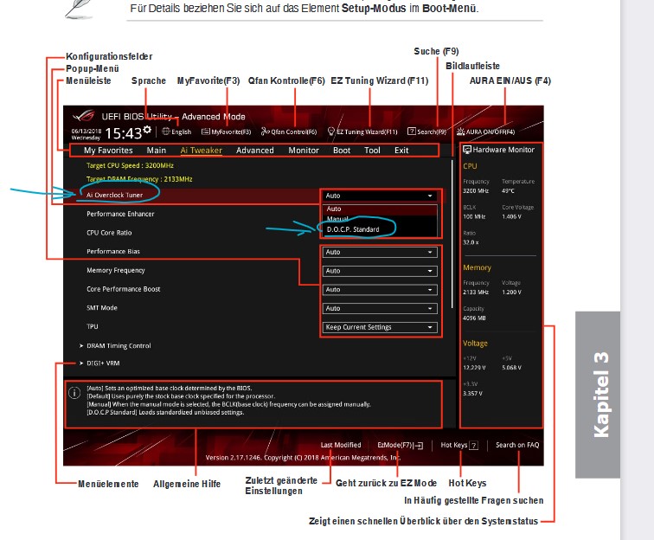
Task: Click the EZ Tuning Wizard bulb icon
Action: tap(331, 132)
